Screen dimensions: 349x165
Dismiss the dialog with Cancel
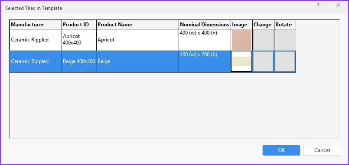322,150
